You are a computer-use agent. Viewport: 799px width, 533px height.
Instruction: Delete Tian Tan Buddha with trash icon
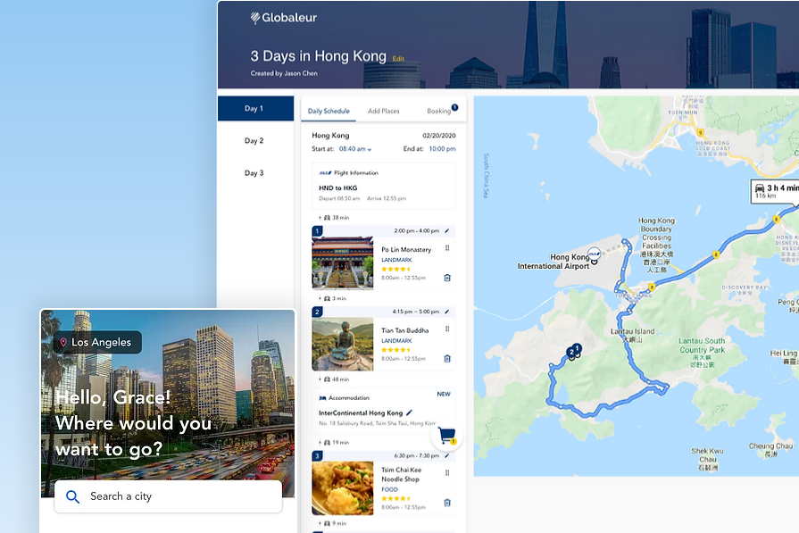coord(447,359)
